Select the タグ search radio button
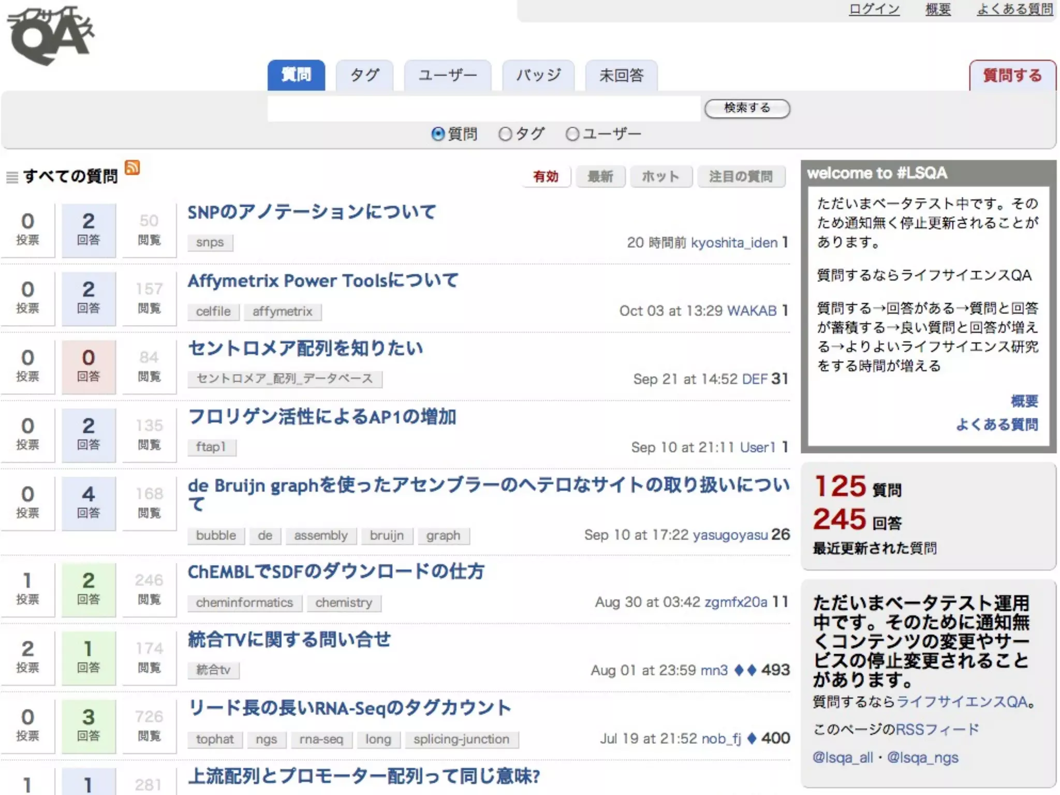 (505, 134)
